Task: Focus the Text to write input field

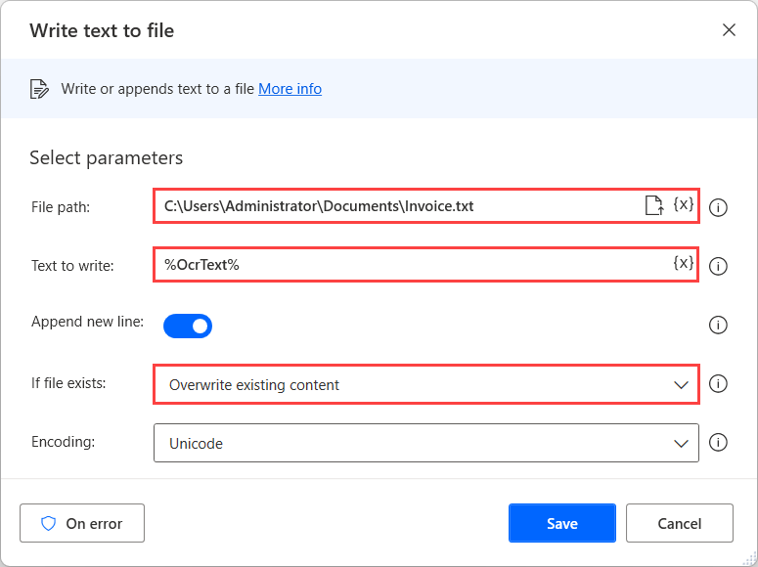Action: [411, 265]
